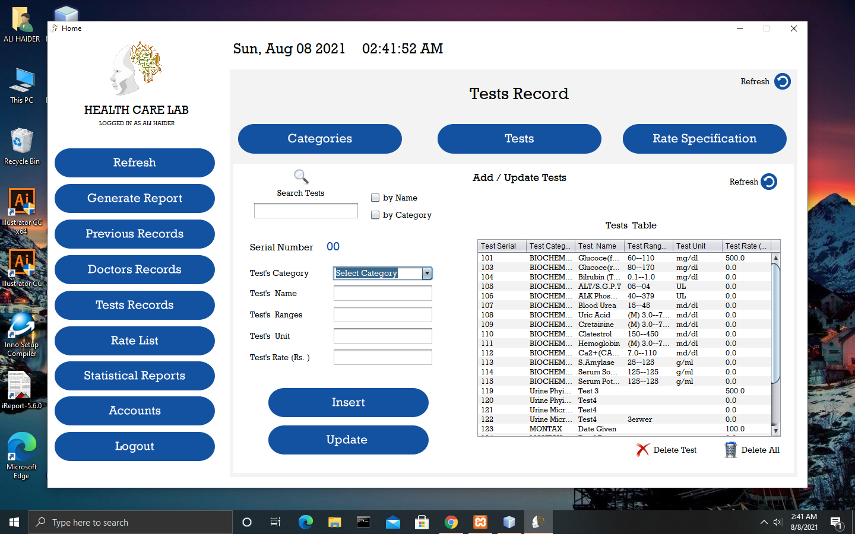The width and height of the screenshot is (855, 534).
Task: Click the trash can Delete All icon
Action: [730, 450]
